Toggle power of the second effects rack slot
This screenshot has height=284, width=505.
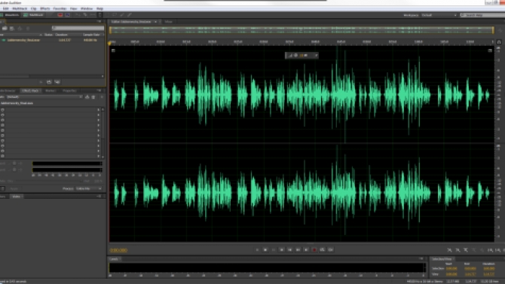(2, 115)
